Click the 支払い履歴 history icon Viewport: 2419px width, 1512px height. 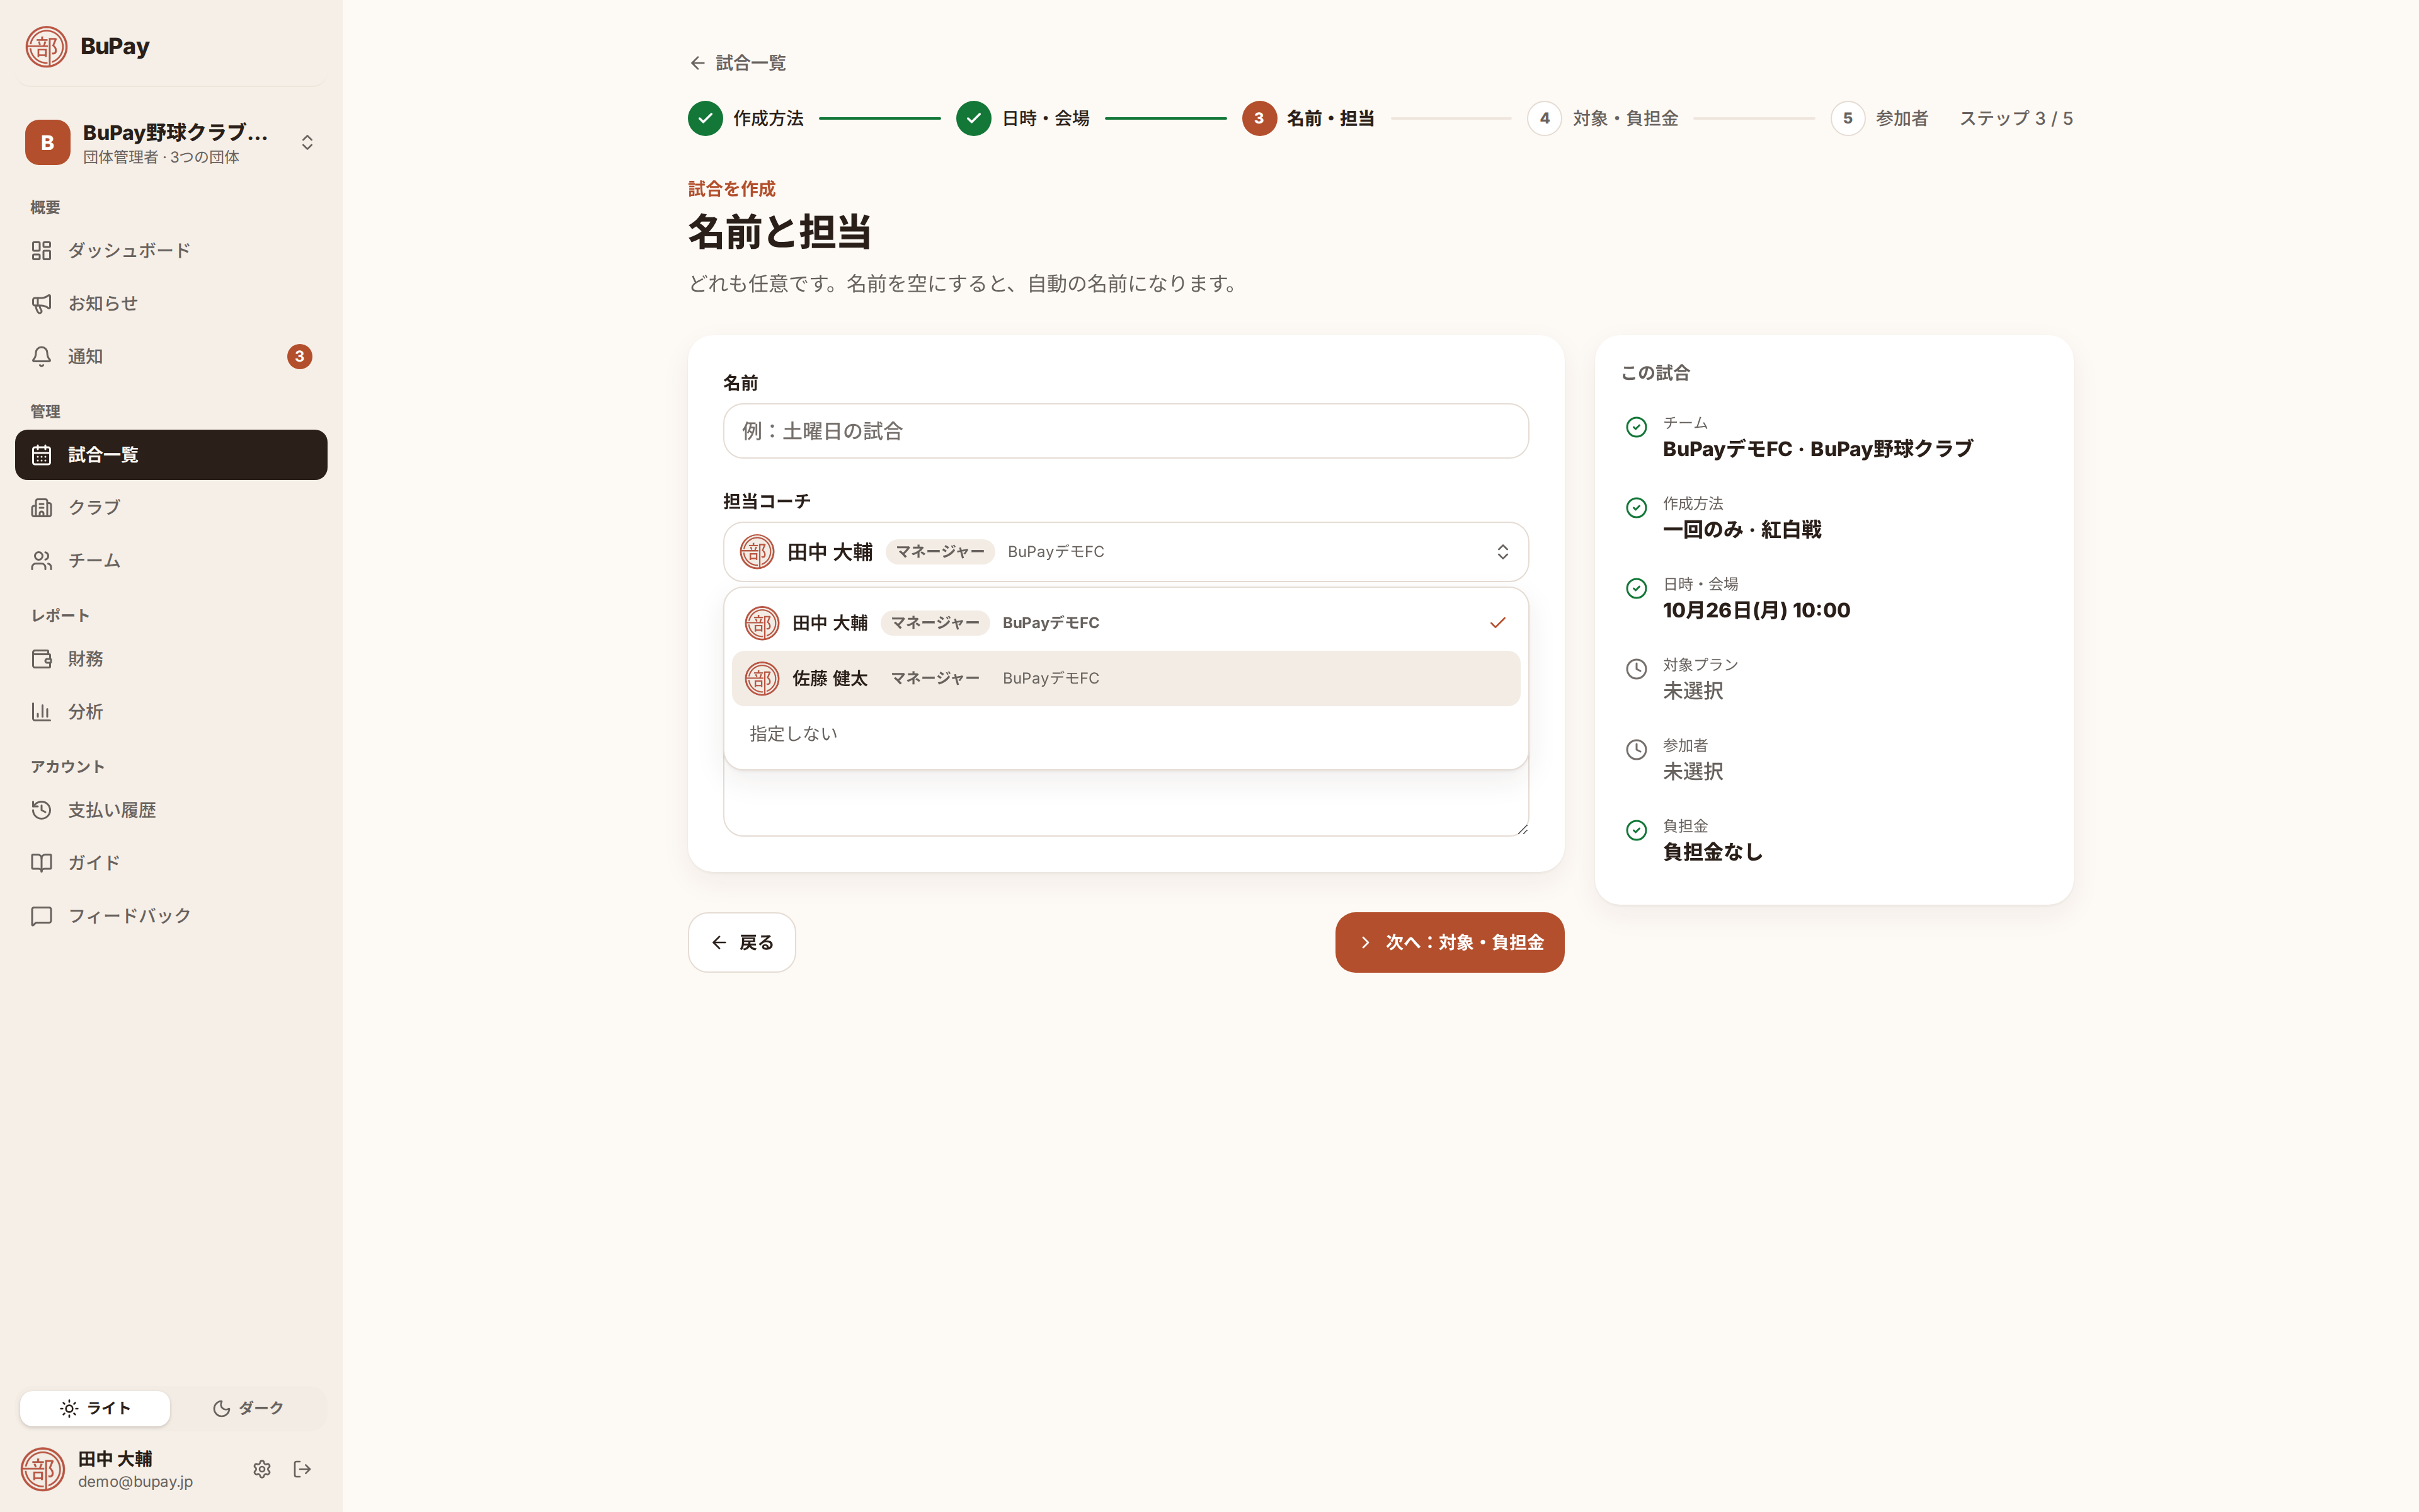pos(41,810)
